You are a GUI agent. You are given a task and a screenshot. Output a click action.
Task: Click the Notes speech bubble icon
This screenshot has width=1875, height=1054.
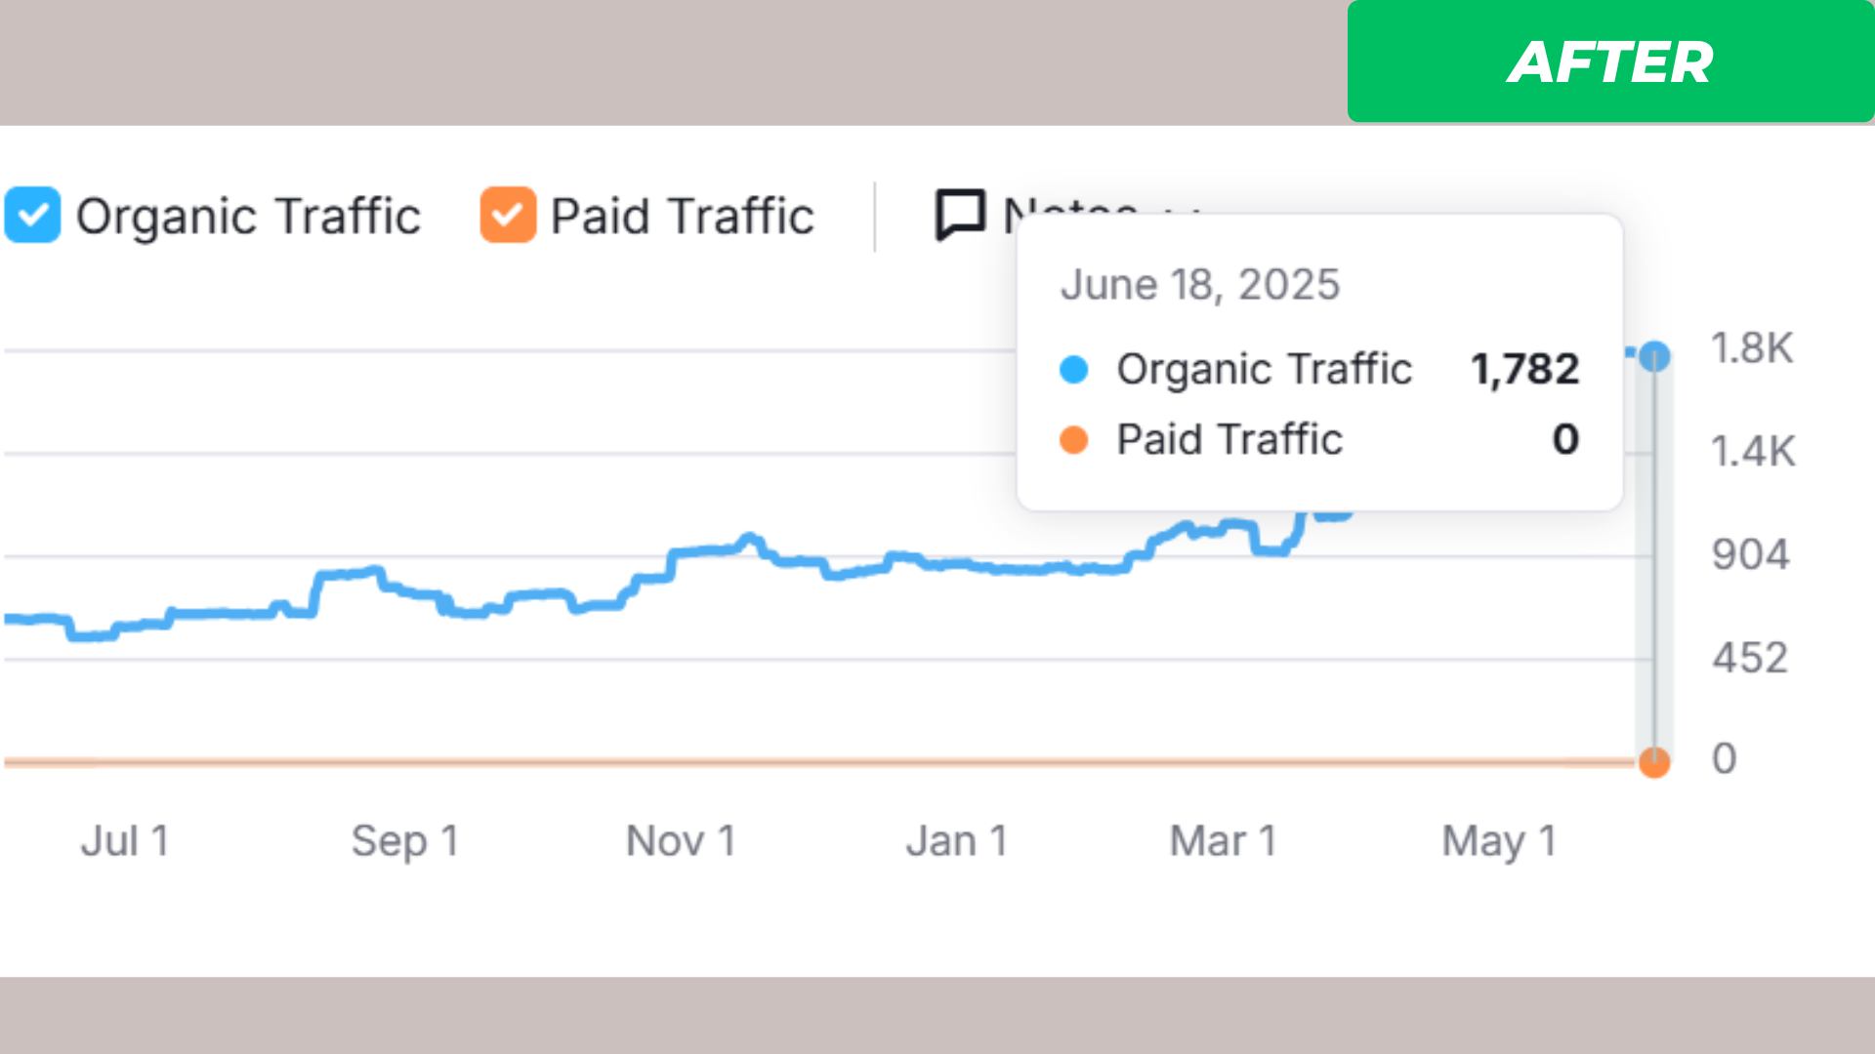pyautogui.click(x=960, y=214)
